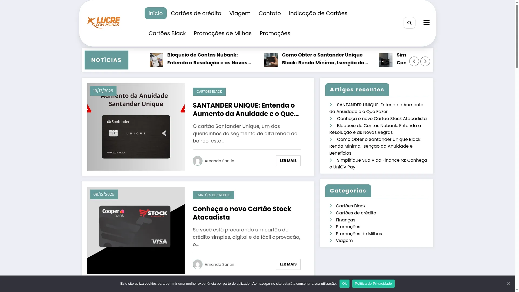
Task: Open Conheça o novo Cartão Stock Atacadista title
Action: (242, 213)
